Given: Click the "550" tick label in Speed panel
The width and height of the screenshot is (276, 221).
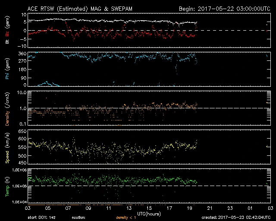Looking at the screenshot, I should [x=22, y=147].
